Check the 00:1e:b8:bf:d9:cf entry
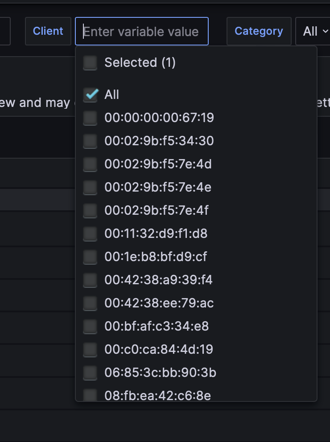 tap(90, 257)
